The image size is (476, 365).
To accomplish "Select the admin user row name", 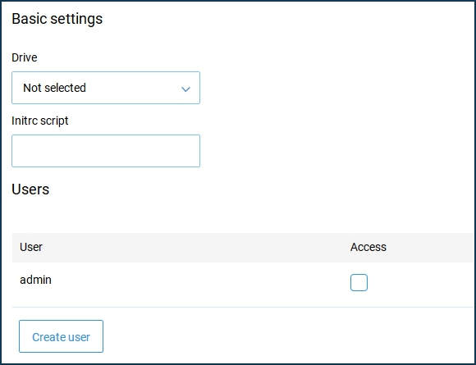I will pyautogui.click(x=35, y=280).
